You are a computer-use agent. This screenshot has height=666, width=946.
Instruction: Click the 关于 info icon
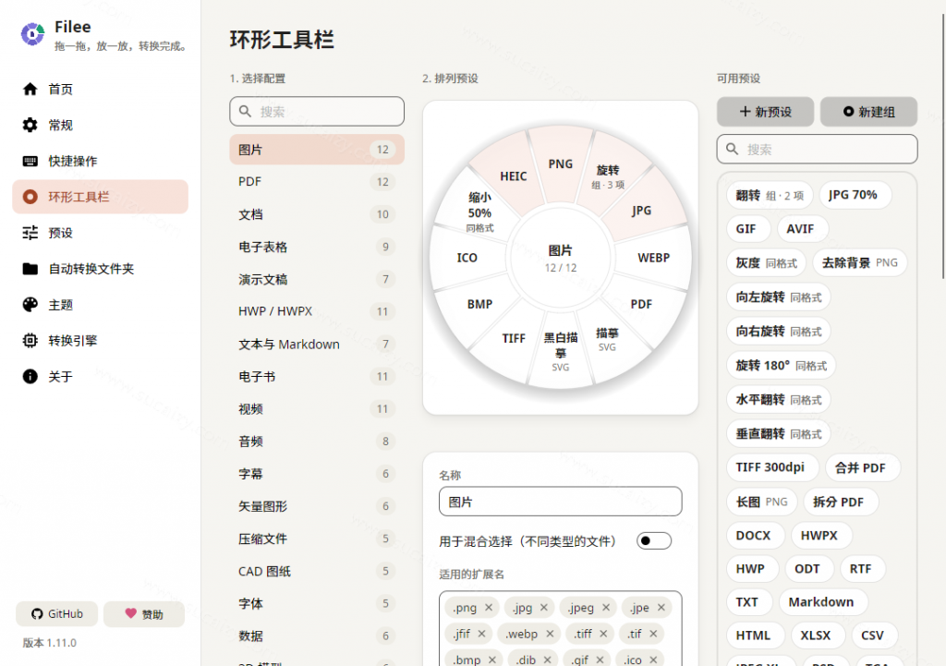tap(30, 377)
